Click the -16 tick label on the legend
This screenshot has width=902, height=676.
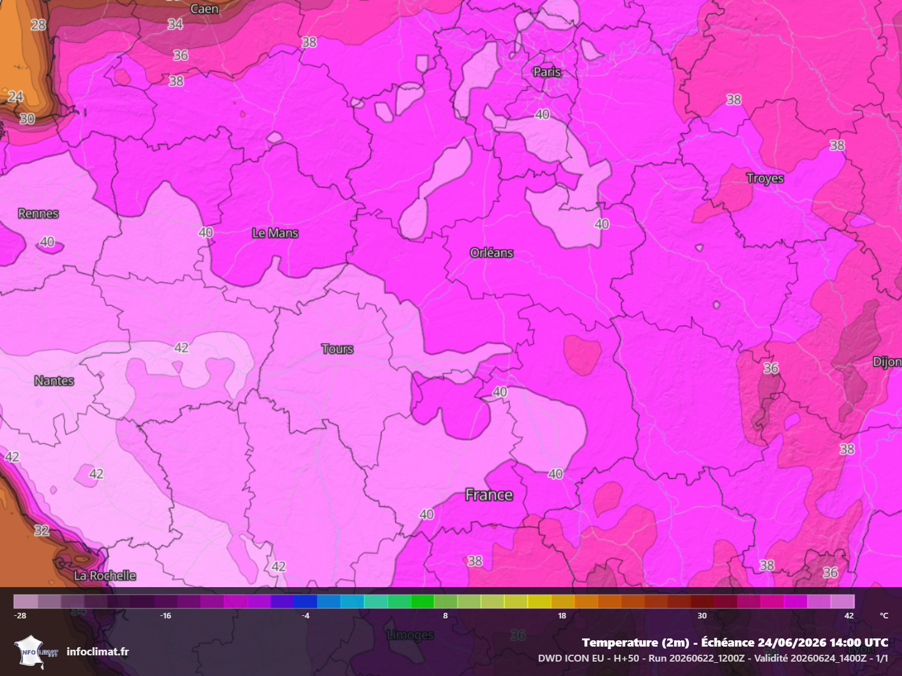tap(165, 616)
